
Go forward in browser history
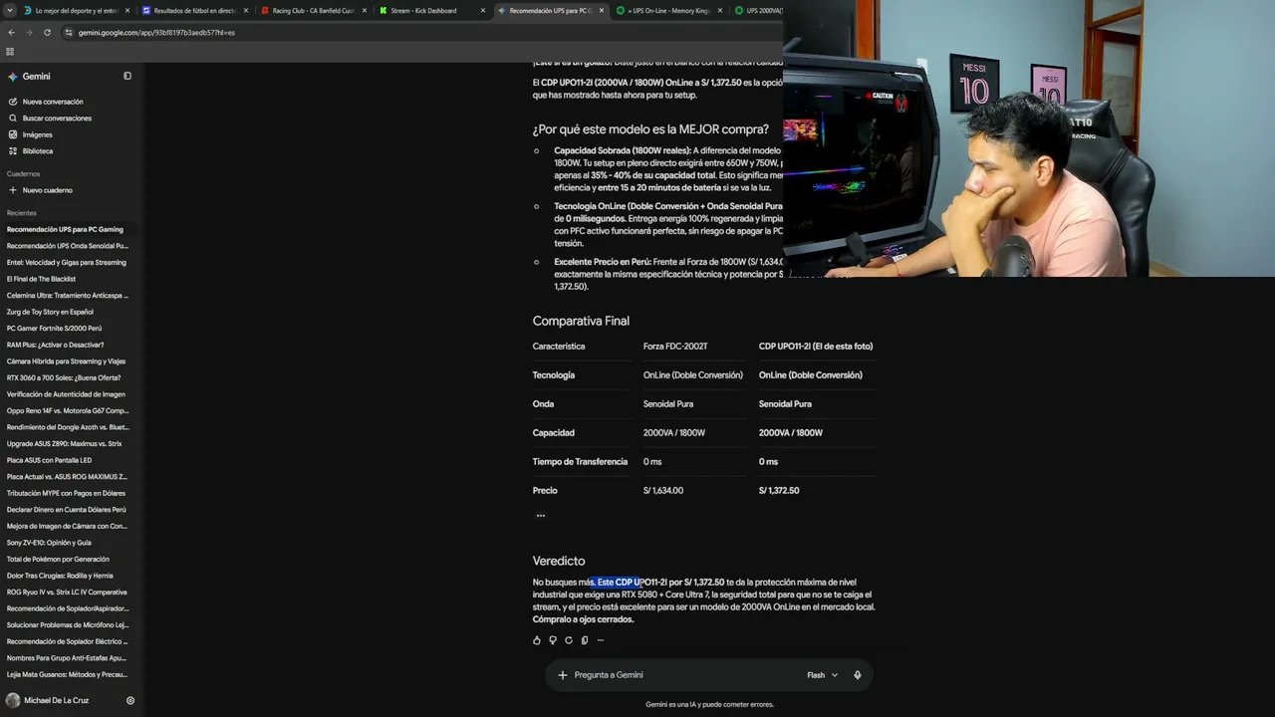(29, 32)
